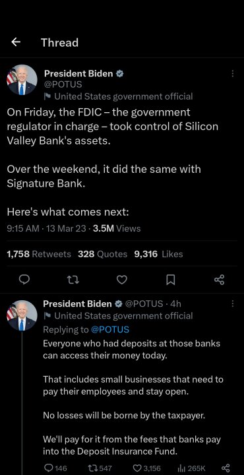The height and width of the screenshot is (475, 244).
Task: View the 328 Quotes list
Action: pos(103,254)
